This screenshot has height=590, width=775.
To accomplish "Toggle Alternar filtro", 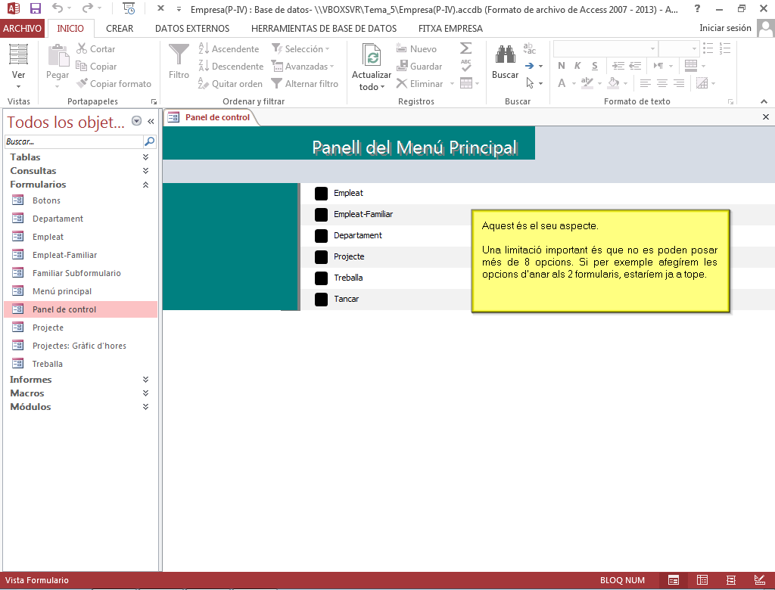I will 304,83.
